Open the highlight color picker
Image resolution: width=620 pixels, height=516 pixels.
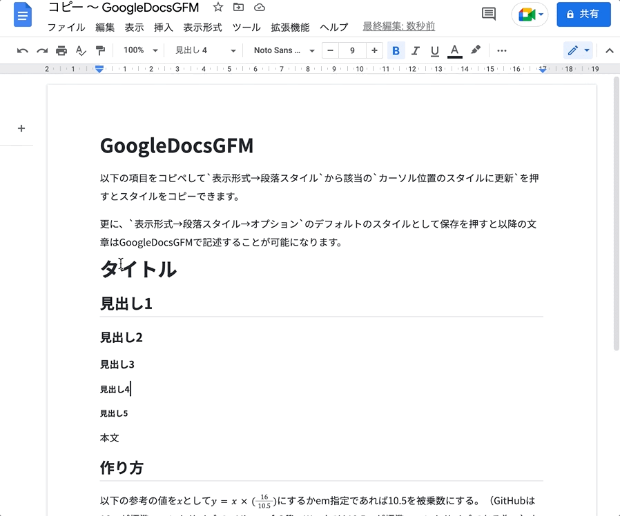(x=476, y=50)
